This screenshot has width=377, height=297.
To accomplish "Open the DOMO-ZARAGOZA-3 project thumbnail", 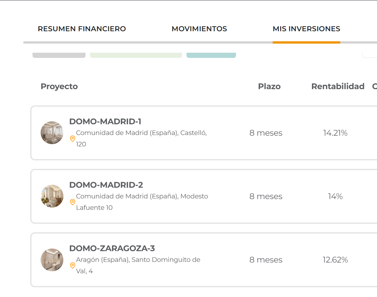I will (52, 260).
